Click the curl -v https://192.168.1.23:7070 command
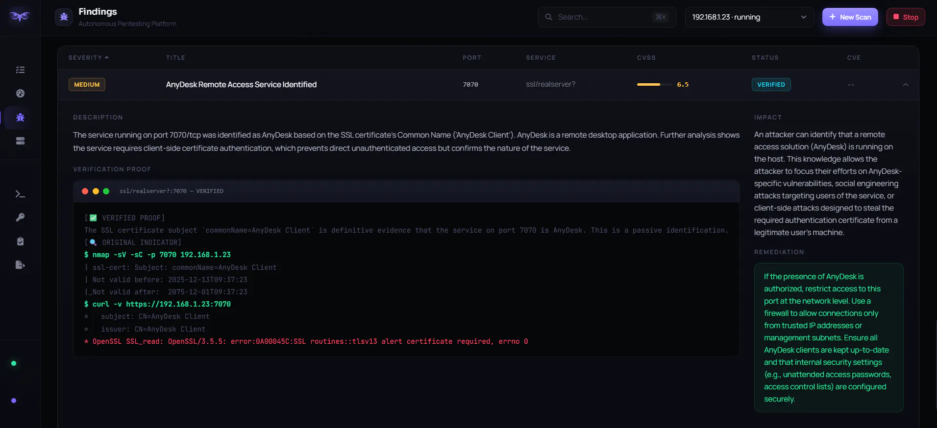This screenshot has width=937, height=428. (x=157, y=304)
